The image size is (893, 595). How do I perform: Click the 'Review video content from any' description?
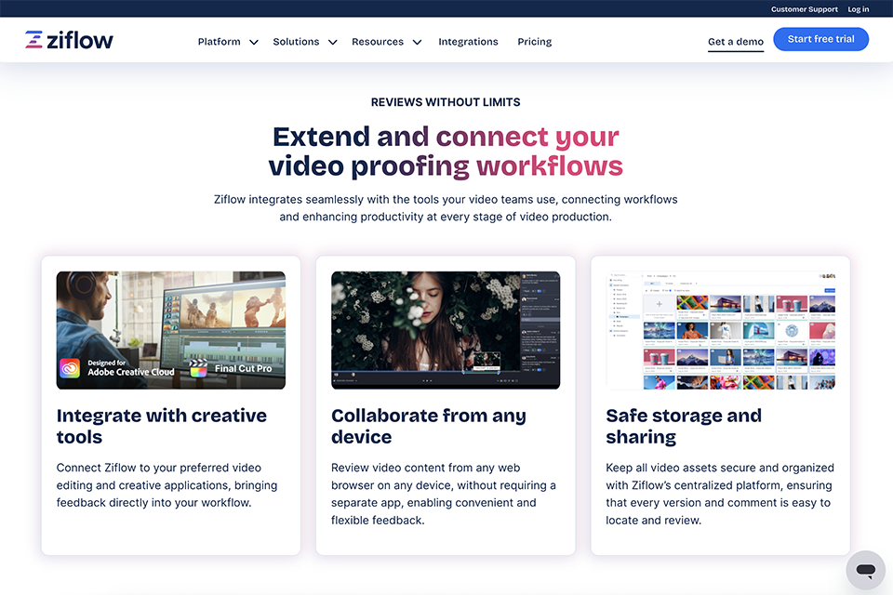point(444,494)
